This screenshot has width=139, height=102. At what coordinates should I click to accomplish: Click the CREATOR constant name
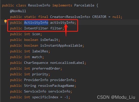[99, 17]
